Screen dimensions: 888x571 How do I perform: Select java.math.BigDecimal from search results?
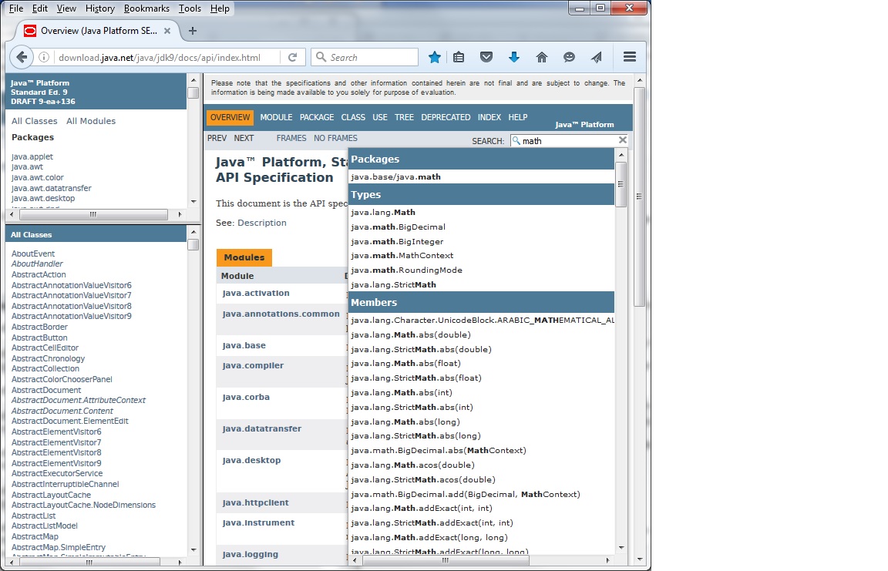(398, 227)
